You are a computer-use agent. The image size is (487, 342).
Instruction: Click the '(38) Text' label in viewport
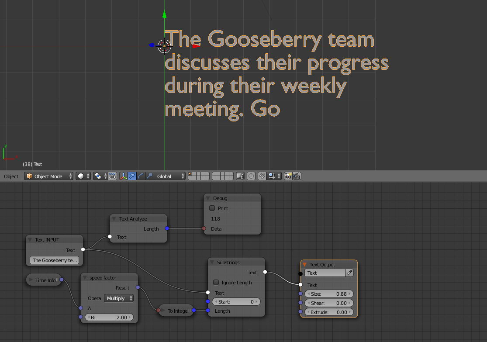point(32,164)
